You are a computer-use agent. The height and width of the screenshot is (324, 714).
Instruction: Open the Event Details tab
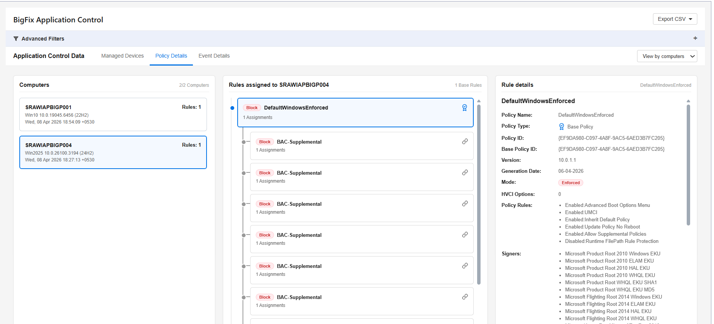point(214,56)
